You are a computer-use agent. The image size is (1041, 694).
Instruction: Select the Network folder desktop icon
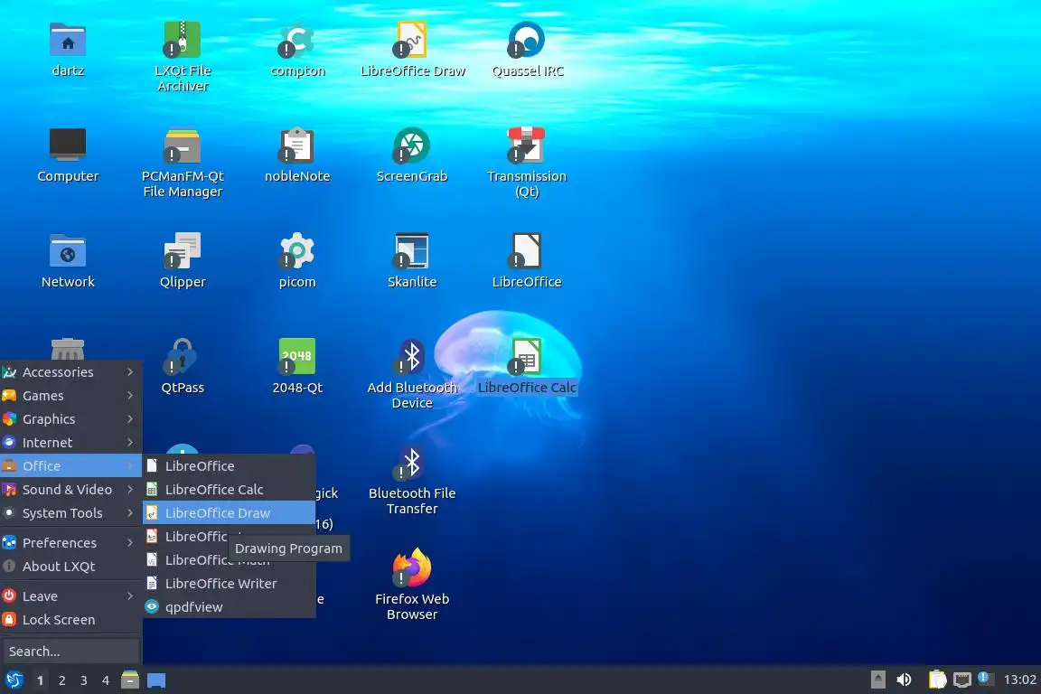pos(68,250)
